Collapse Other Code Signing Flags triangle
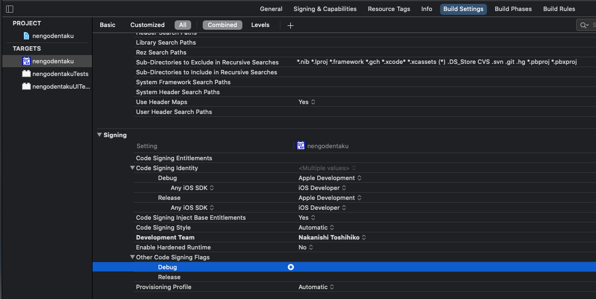Viewport: 596px width, 299px height. pos(132,257)
